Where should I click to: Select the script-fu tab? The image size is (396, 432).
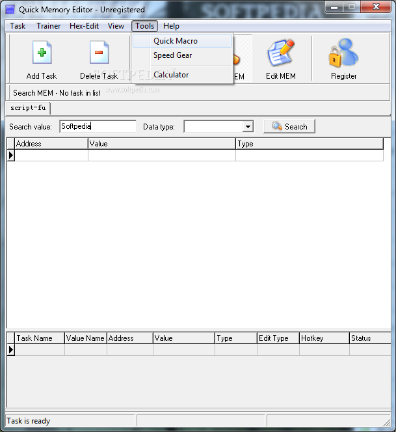(x=28, y=108)
